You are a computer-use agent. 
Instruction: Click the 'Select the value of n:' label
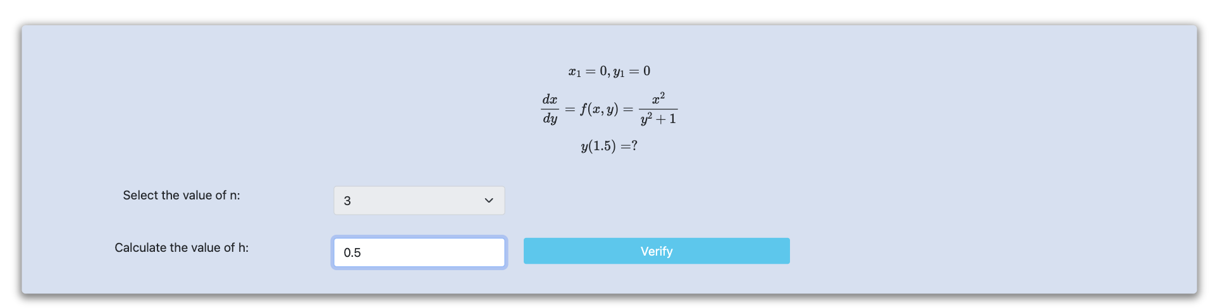coord(182,196)
